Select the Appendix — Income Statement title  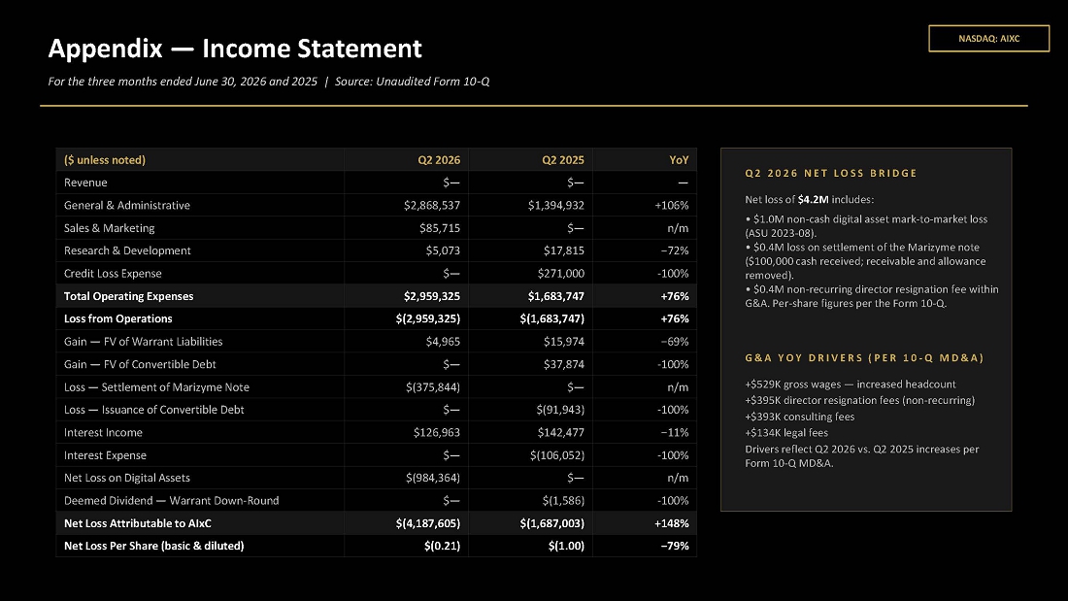(235, 49)
